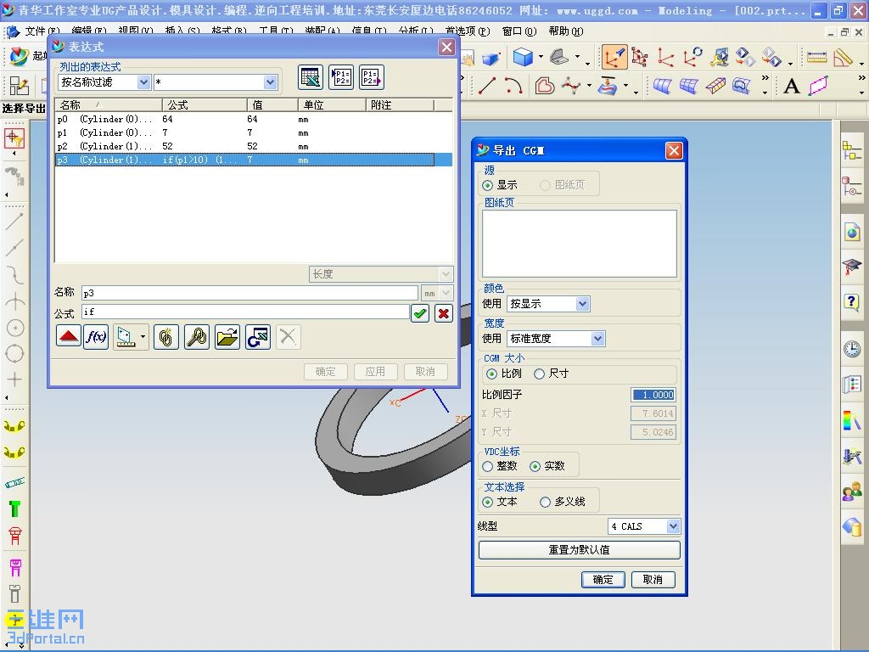The image size is (869, 652).
Task: Click the red X to reject formula edit
Action: (x=443, y=313)
